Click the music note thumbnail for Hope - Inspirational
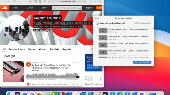Viewport: 170px width, 95px height. [x=103, y=52]
